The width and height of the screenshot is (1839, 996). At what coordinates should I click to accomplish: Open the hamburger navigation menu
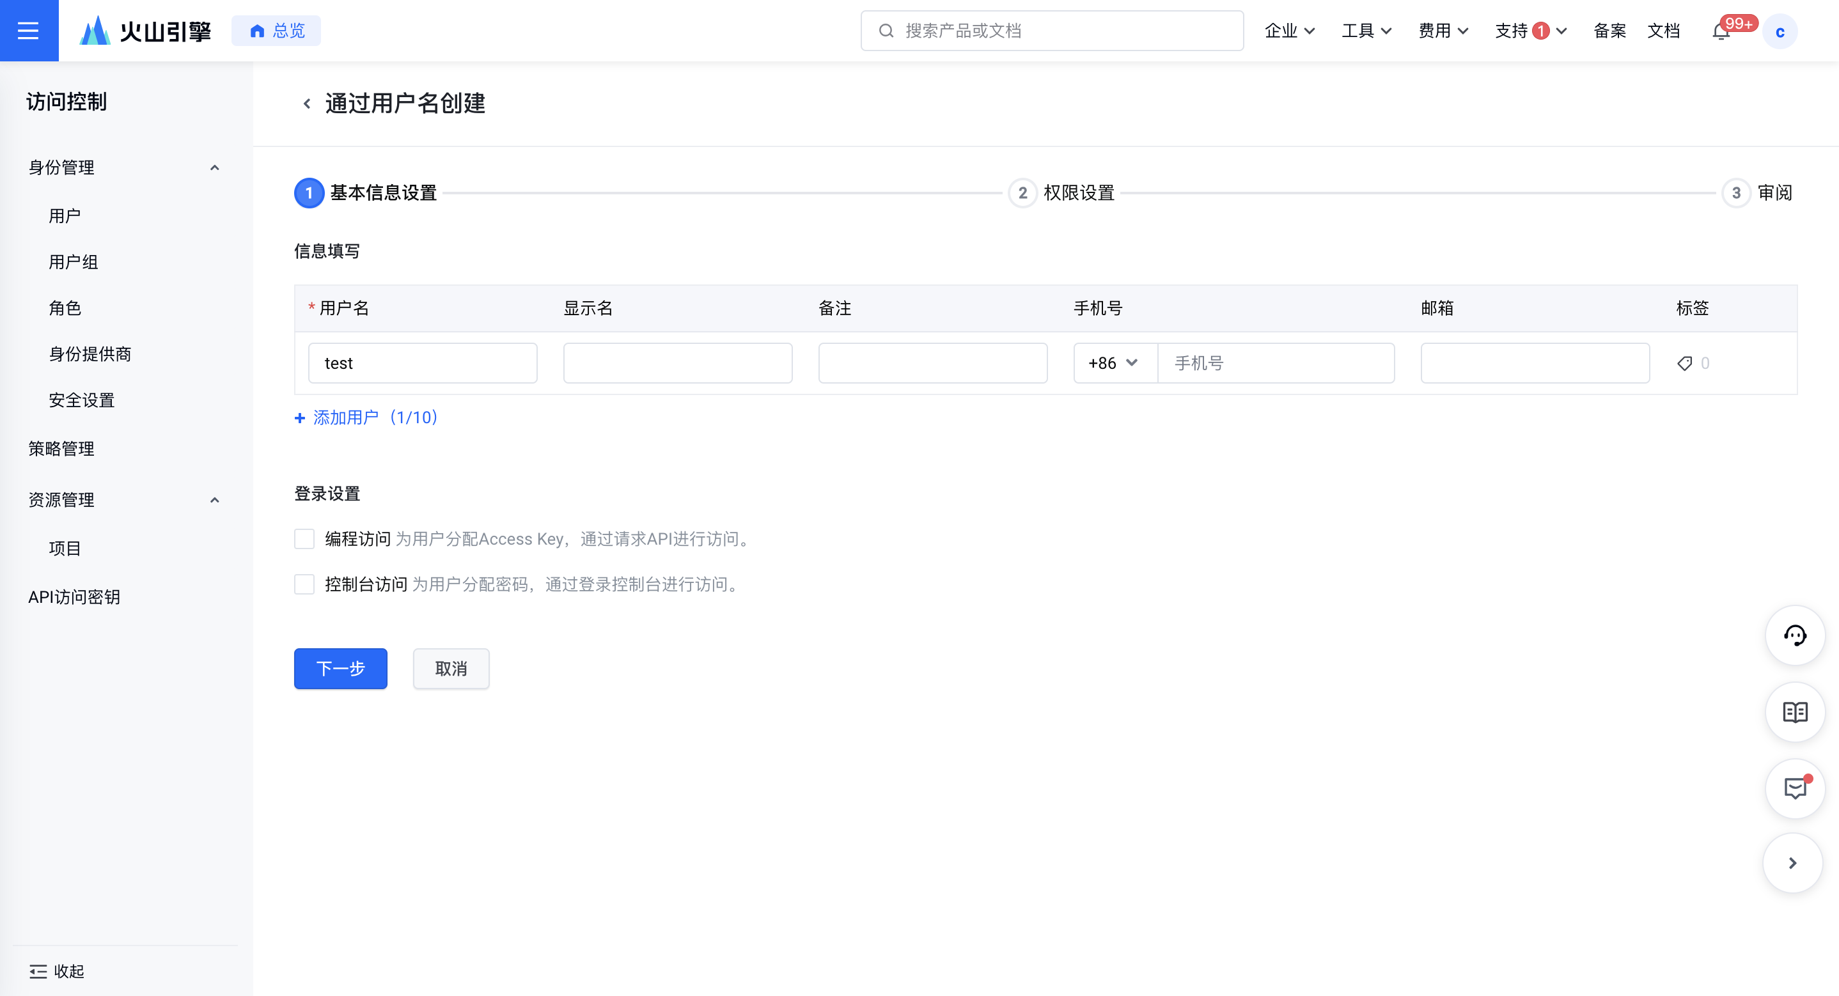point(29,30)
